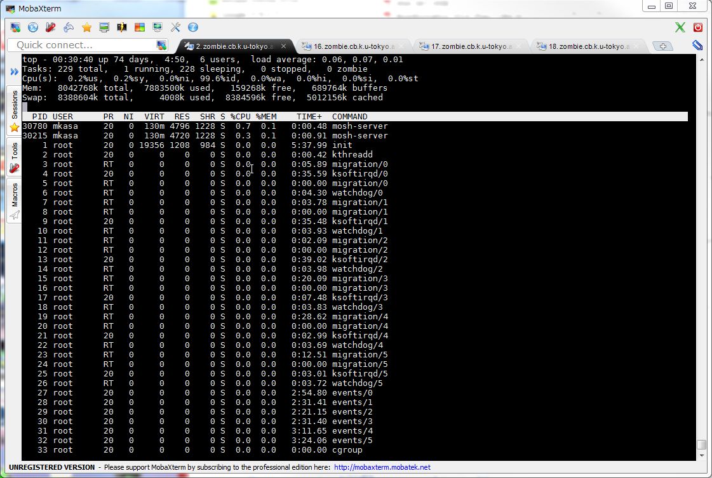Open MobaXterm settings (wrench icon)
The width and height of the screenshot is (712, 478).
(x=176, y=27)
